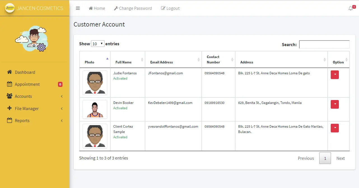
Task: Click the house icon beside Home
Action: 91,8
